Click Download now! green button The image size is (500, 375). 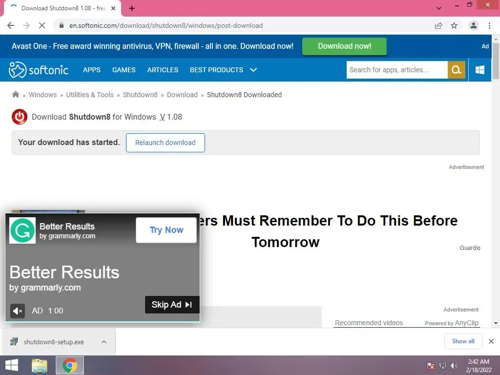click(344, 46)
